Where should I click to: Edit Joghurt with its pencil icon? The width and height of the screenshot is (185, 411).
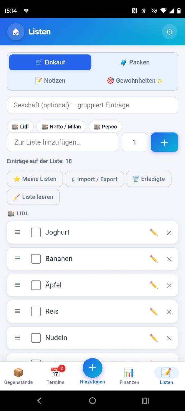click(154, 232)
